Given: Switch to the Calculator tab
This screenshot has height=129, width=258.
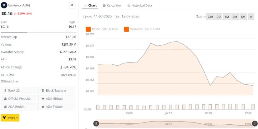Looking at the screenshot, I should 112,5.
